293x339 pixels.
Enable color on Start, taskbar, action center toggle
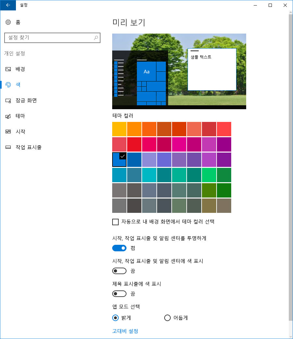coord(119,271)
